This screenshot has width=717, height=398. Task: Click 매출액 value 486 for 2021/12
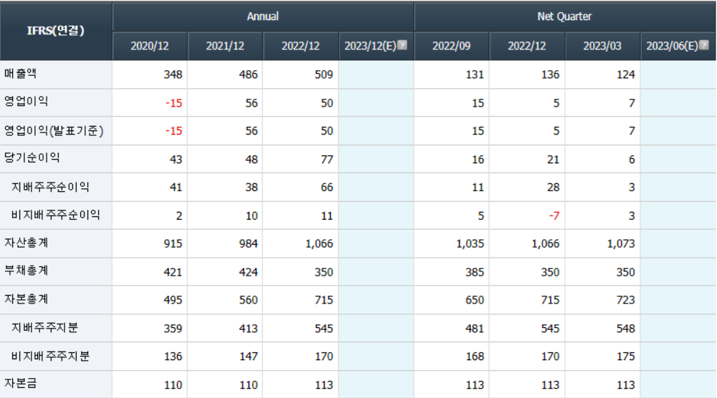click(x=249, y=74)
